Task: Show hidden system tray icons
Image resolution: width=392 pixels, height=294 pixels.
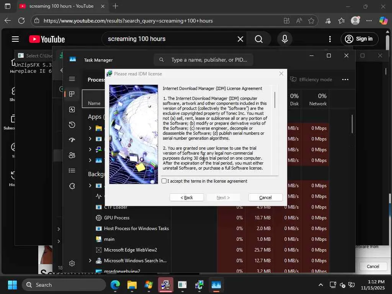Action: (x=320, y=285)
